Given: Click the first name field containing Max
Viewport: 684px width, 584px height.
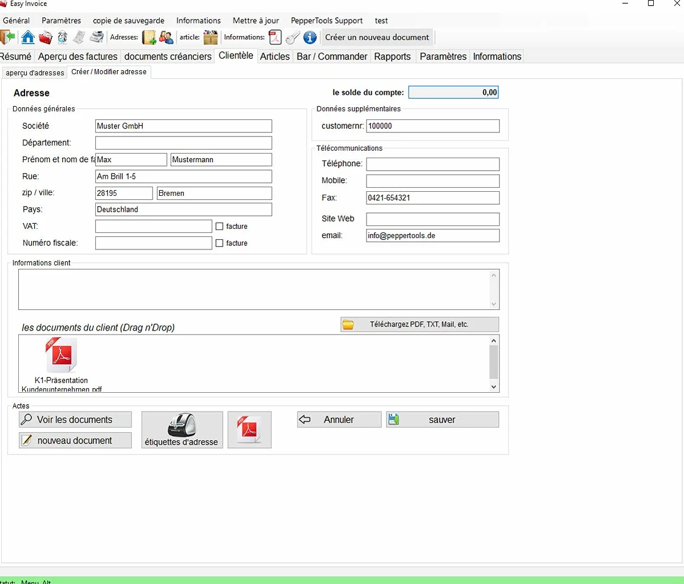Looking at the screenshot, I should (131, 160).
